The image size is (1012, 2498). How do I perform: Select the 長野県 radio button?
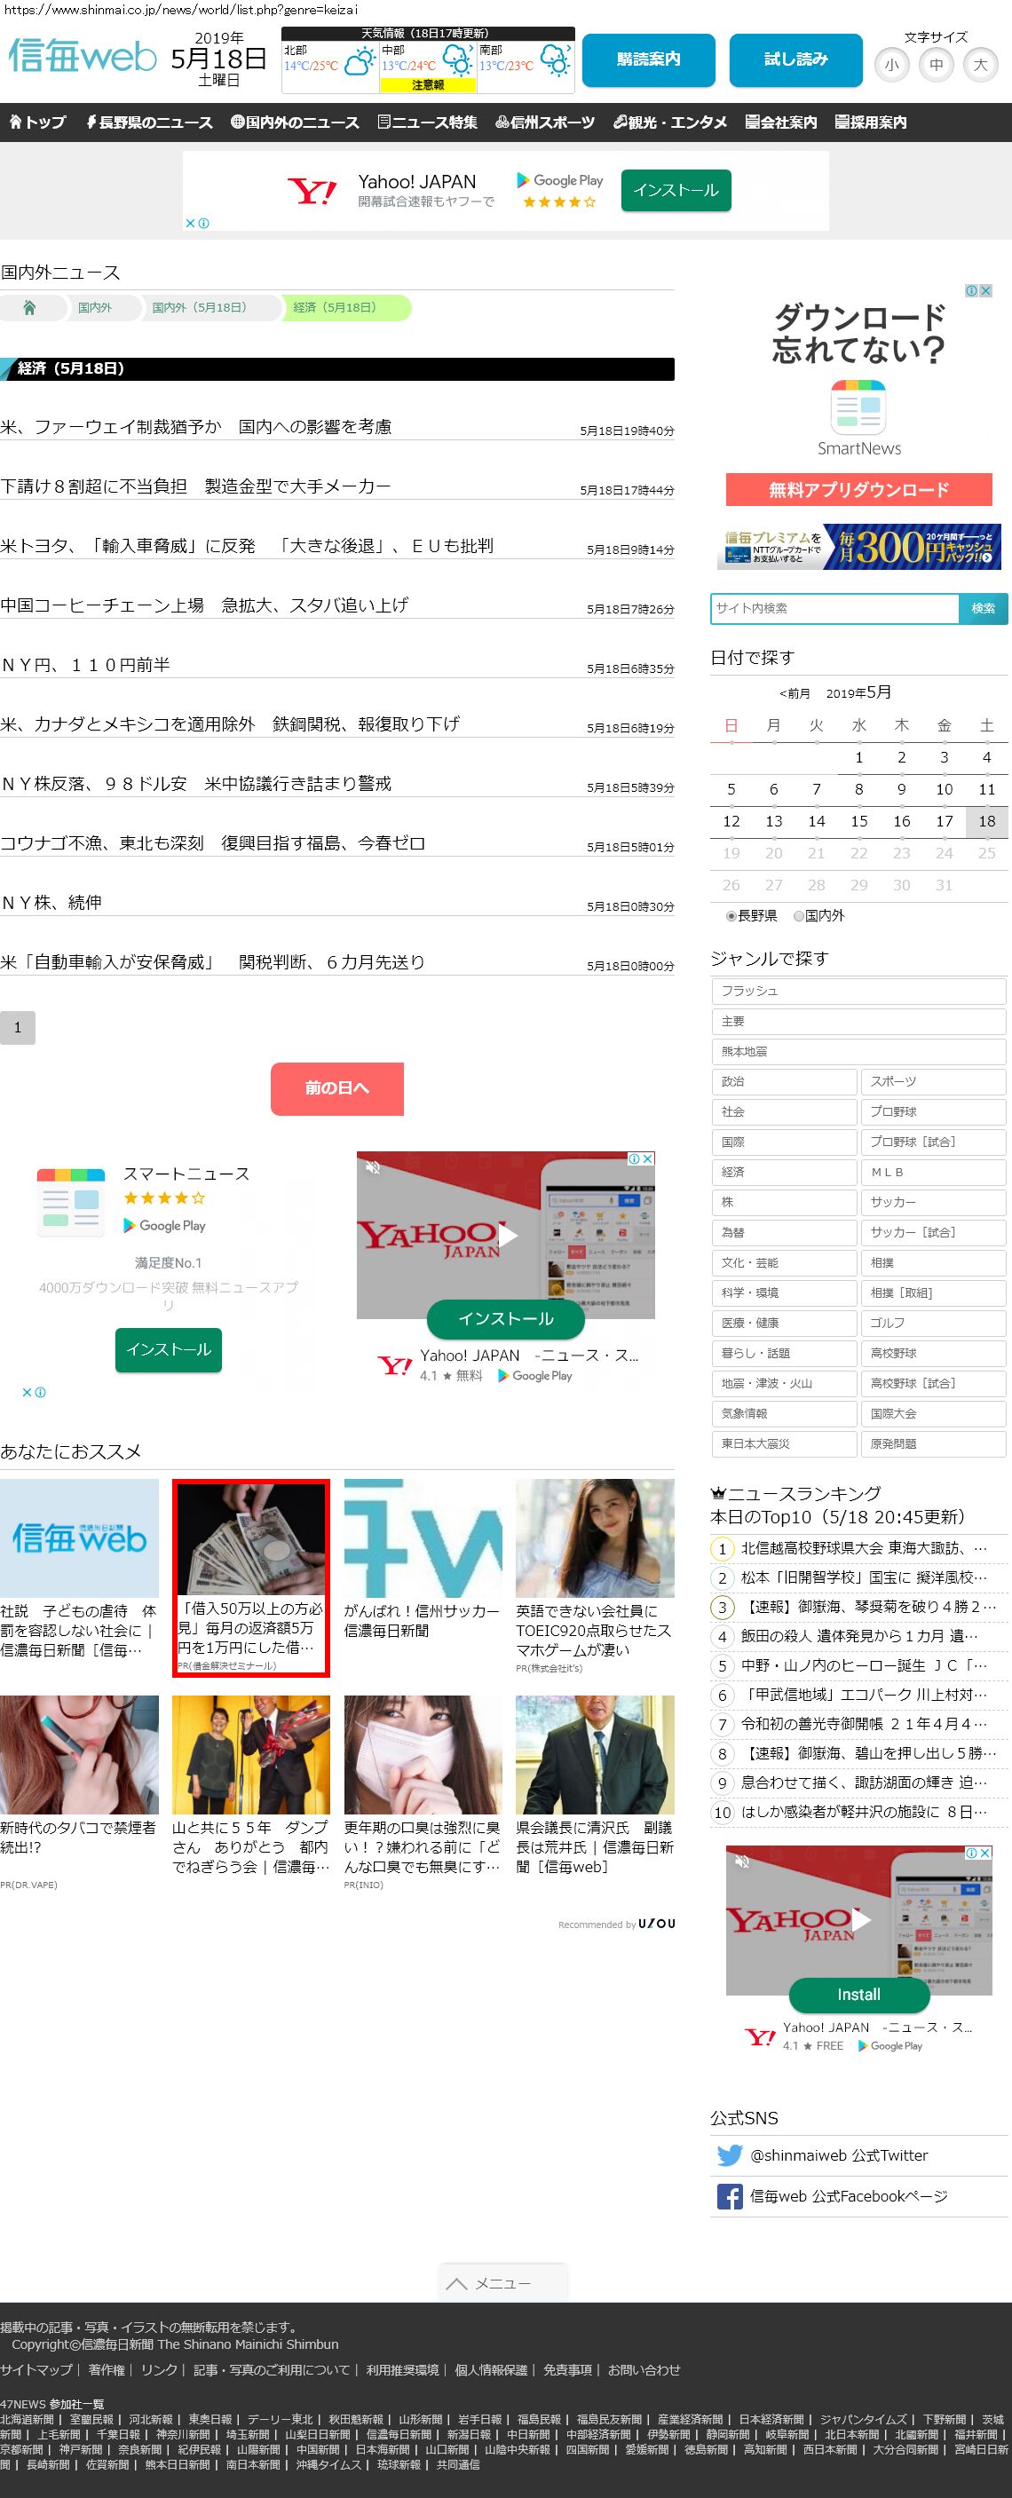coord(731,915)
